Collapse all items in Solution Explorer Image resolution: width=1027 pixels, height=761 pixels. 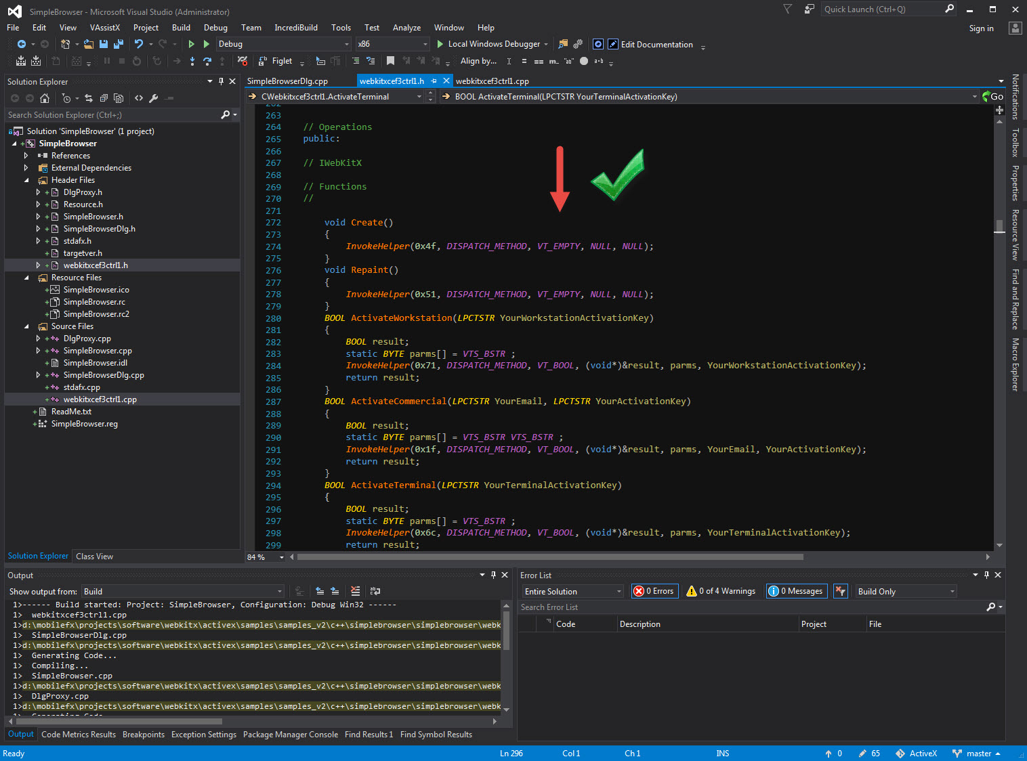104,98
